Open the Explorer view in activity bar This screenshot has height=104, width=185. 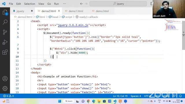(5, 12)
